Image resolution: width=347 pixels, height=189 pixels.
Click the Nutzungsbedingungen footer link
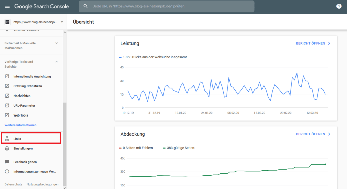click(x=42, y=184)
